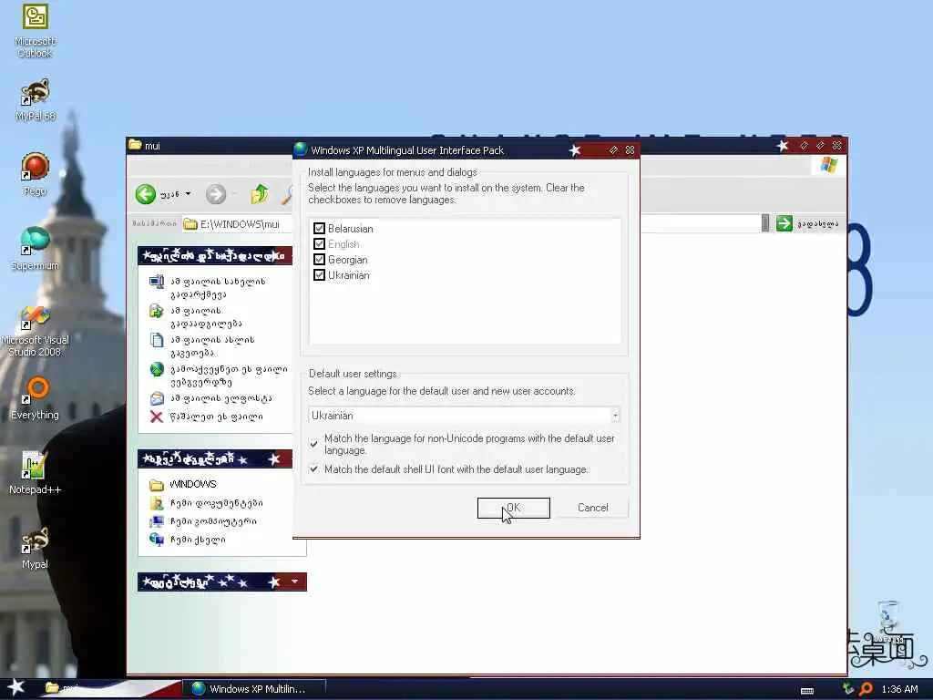Screen dimensions: 933x700
Task: Click the greyed English language checkbox
Action: tap(320, 244)
